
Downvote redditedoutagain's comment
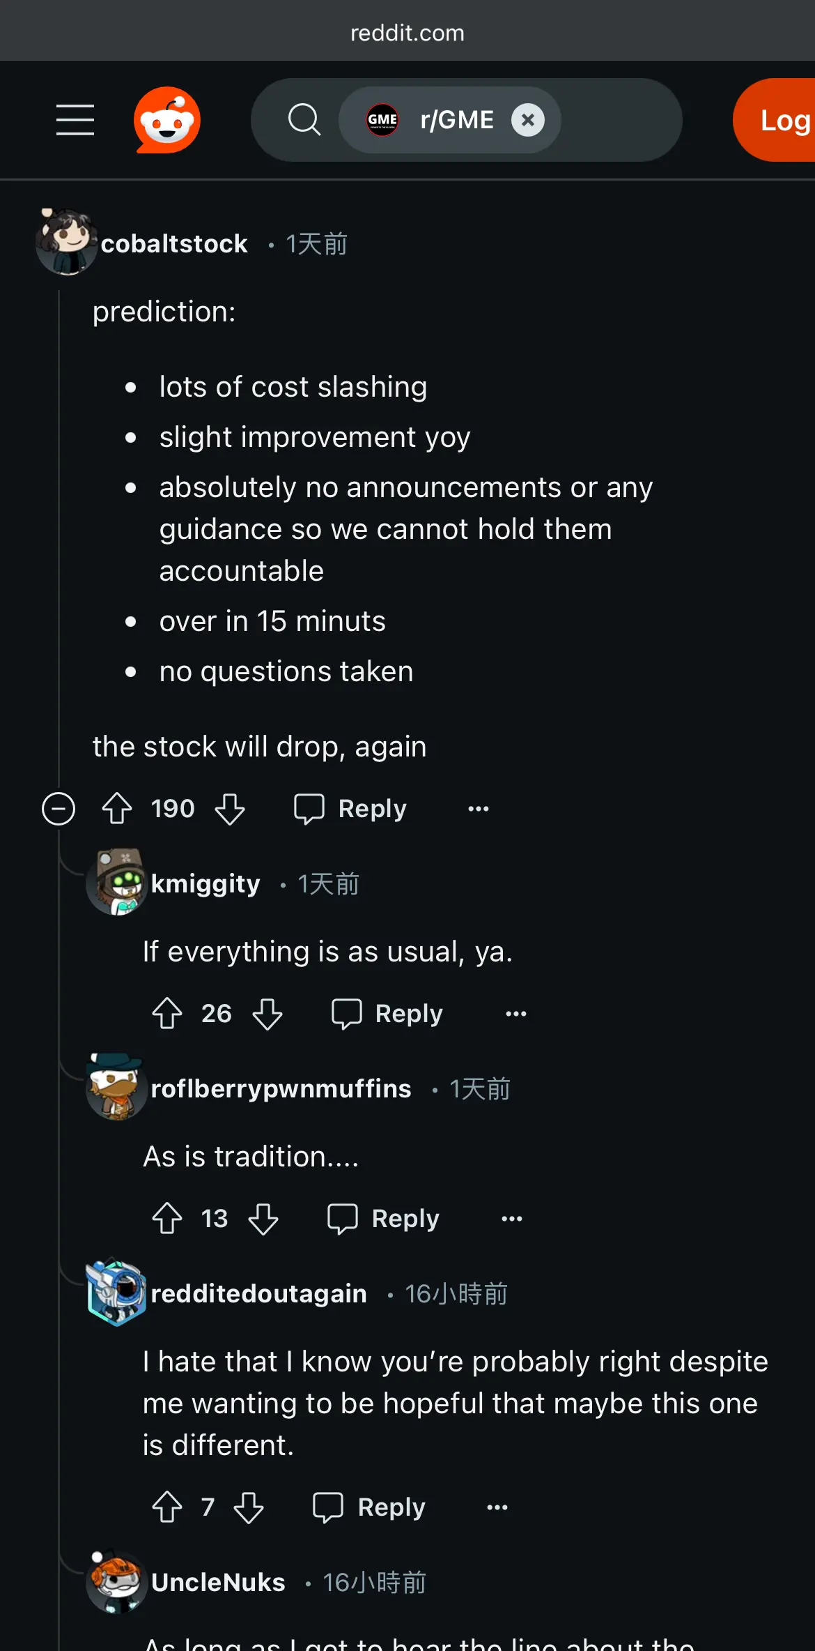point(249,1507)
